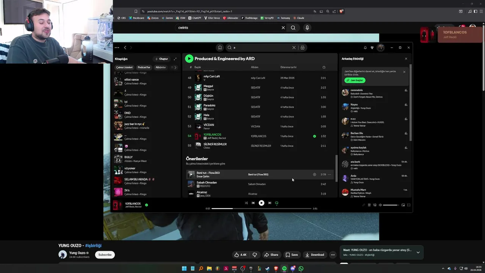The image size is (485, 273).
Task: Expand Spotify library to full view
Action: 175,59
